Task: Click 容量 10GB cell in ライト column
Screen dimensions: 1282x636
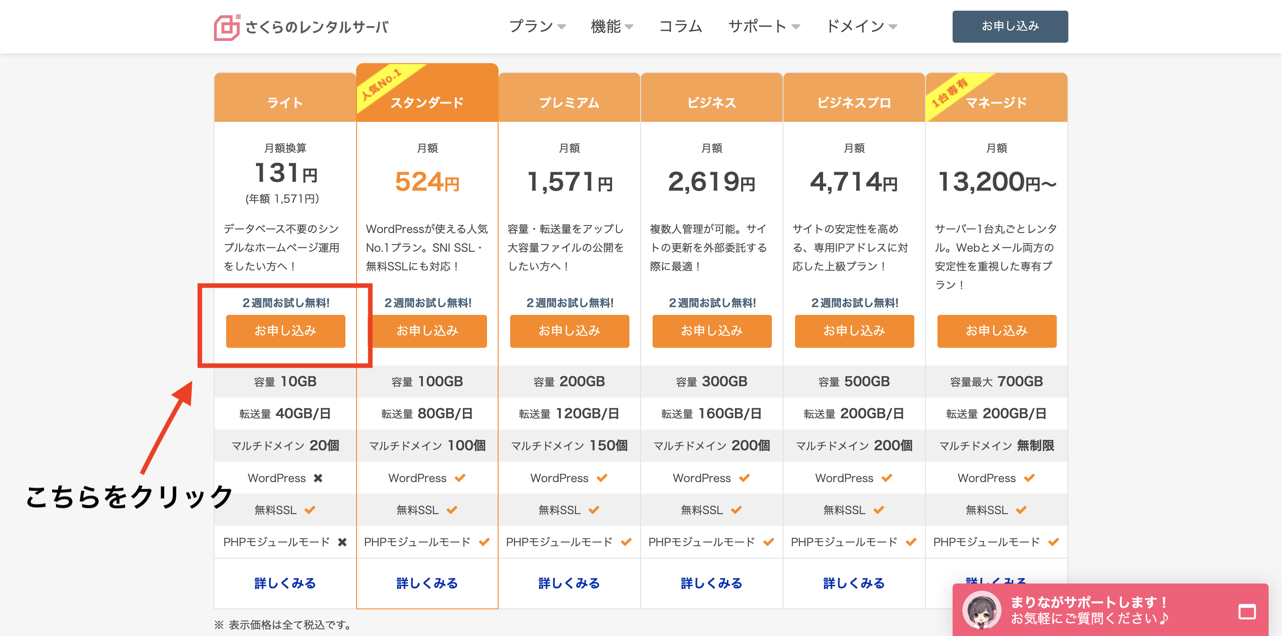Action: tap(285, 382)
